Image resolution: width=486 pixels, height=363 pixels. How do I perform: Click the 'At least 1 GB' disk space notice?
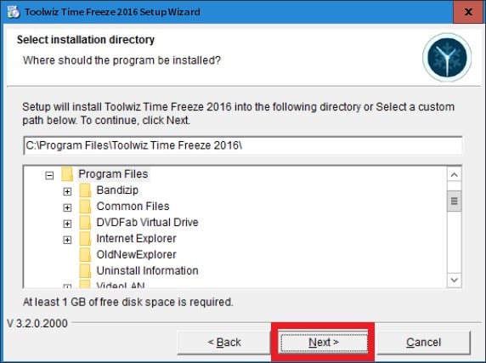coord(128,302)
